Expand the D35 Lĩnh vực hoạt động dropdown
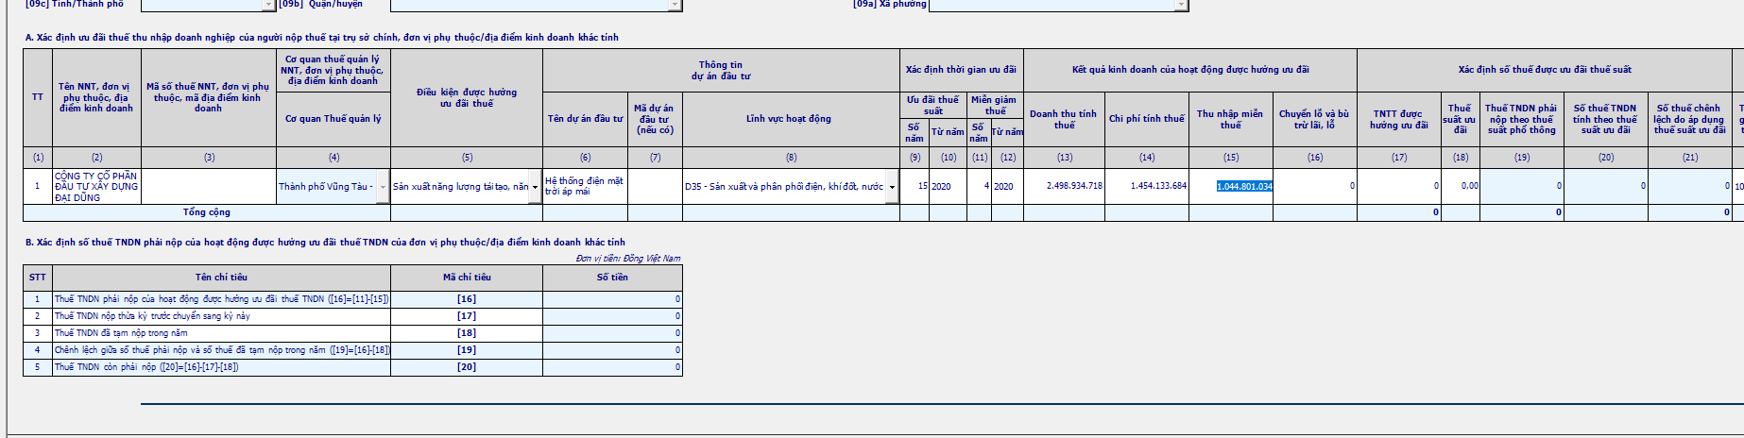 pyautogui.click(x=892, y=187)
